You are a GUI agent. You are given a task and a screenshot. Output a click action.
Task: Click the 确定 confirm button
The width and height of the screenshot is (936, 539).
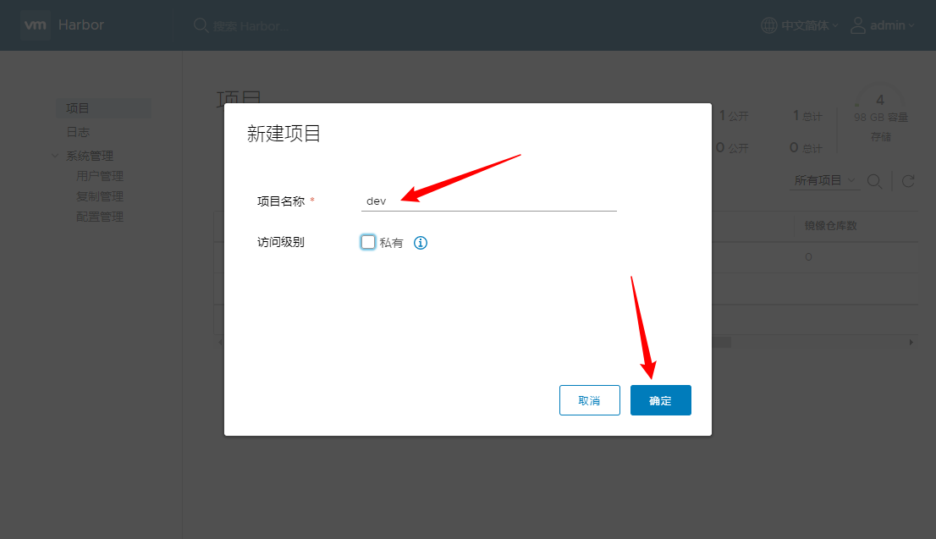click(660, 400)
